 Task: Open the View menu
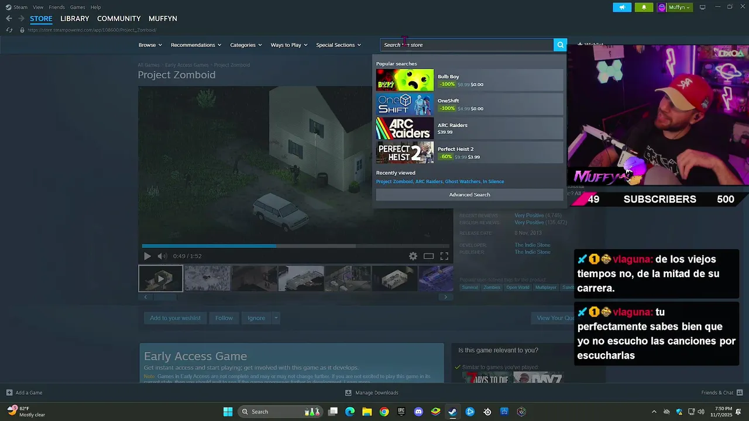click(38, 7)
